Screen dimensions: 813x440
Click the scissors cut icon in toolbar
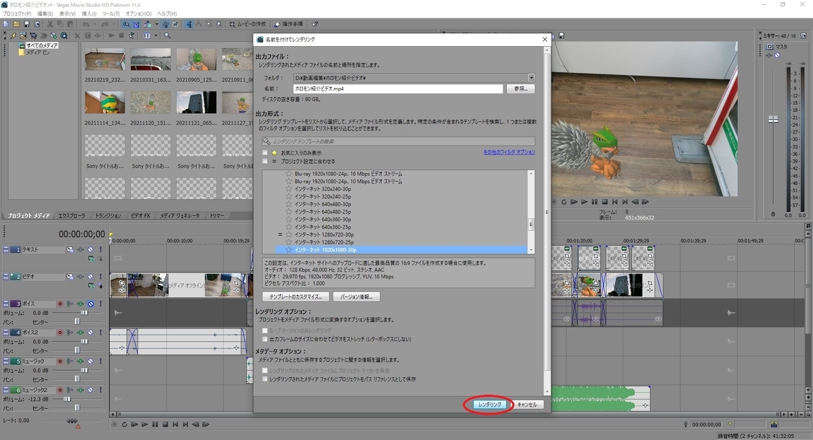[x=50, y=24]
